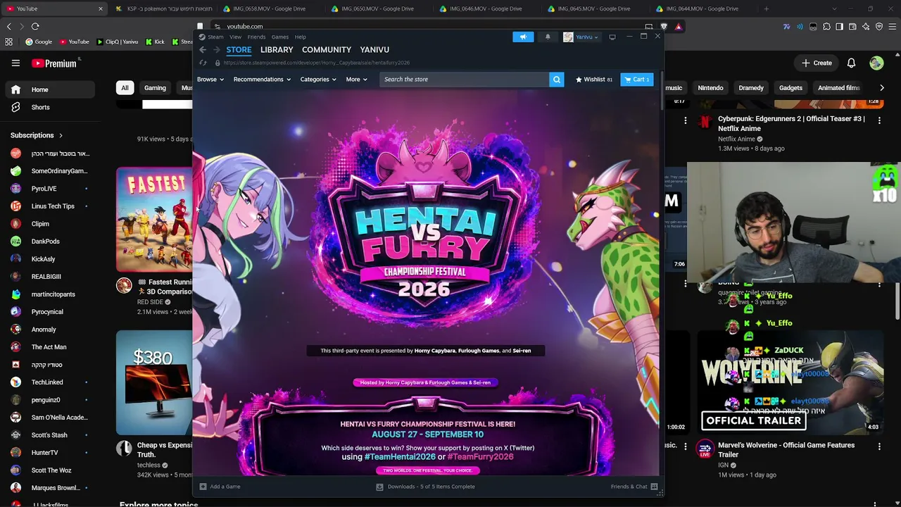
Task: Switch to the YANIVU profile tab in Steam
Action: 374,50
